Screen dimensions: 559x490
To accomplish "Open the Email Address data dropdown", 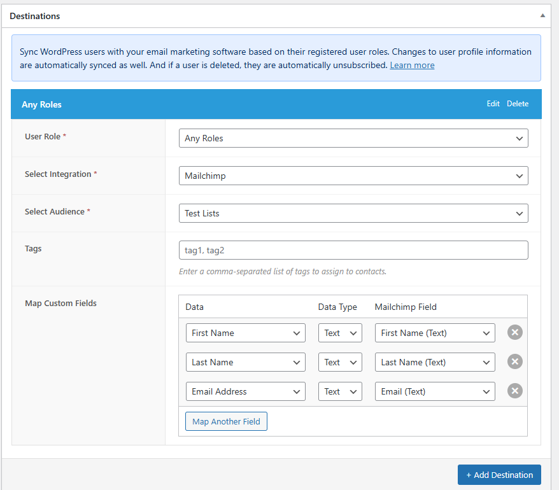I will click(245, 391).
